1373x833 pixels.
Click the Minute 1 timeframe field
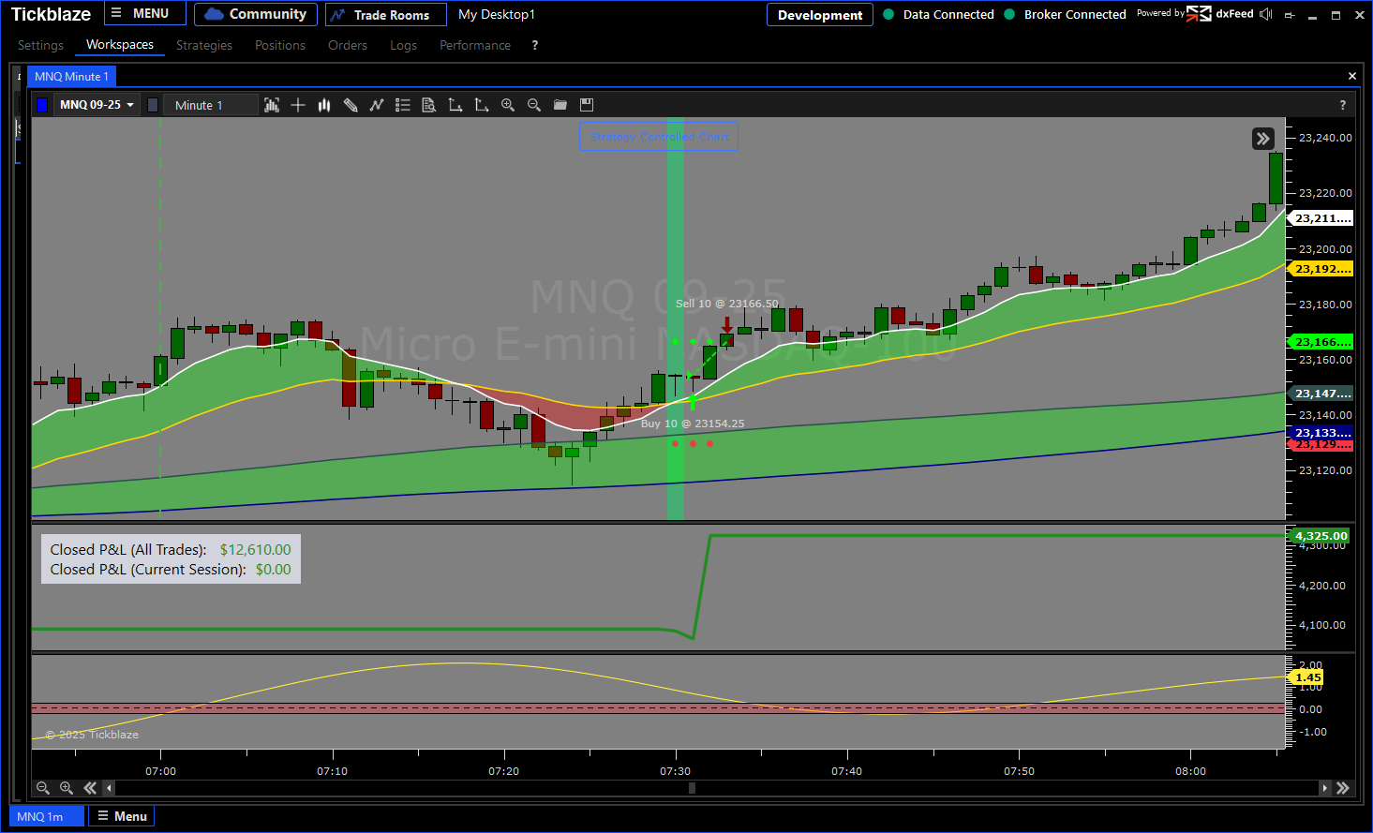click(x=210, y=105)
